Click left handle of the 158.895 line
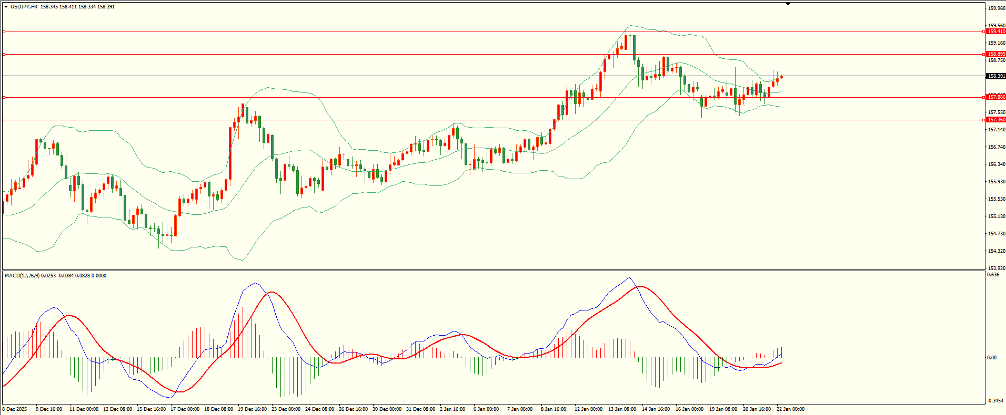The image size is (1006, 415). coord(4,54)
